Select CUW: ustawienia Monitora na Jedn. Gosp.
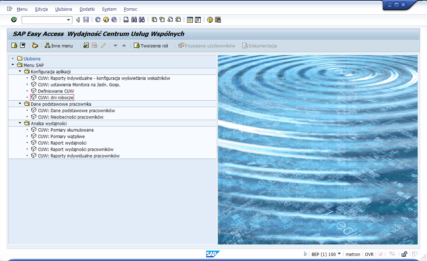This screenshot has width=427, height=261. pos(79,85)
